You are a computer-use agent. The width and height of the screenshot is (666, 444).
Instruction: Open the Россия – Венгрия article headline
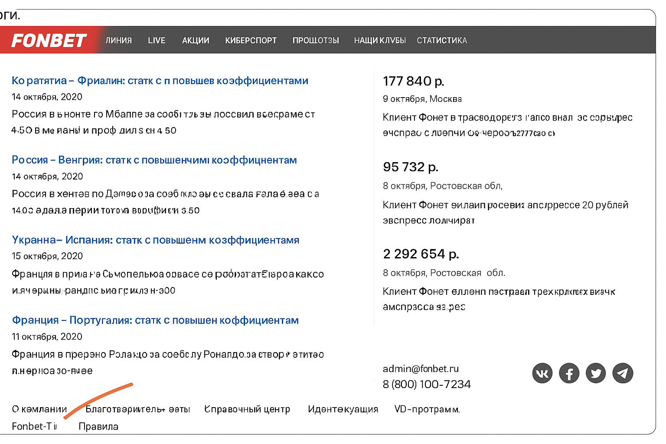click(x=154, y=160)
